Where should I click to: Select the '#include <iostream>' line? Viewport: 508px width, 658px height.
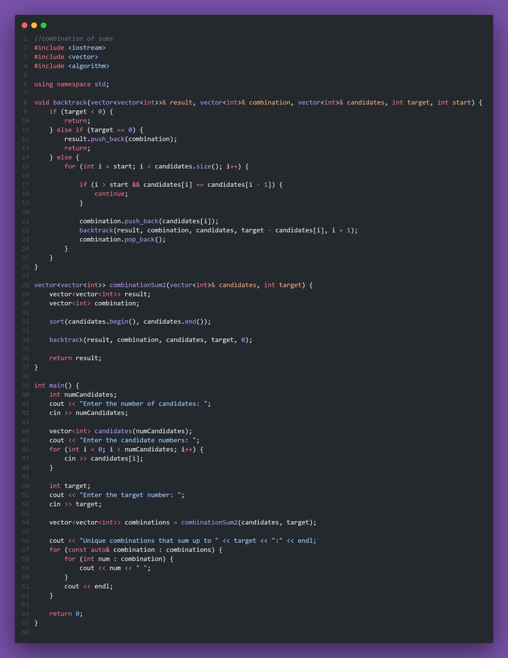click(70, 48)
